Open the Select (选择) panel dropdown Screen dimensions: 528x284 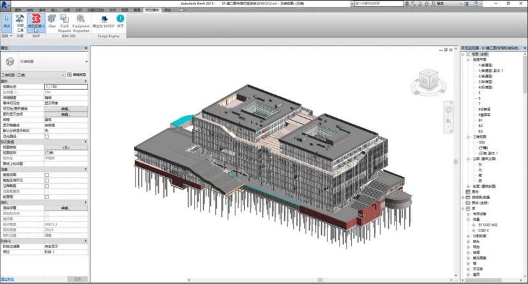[x=7, y=36]
